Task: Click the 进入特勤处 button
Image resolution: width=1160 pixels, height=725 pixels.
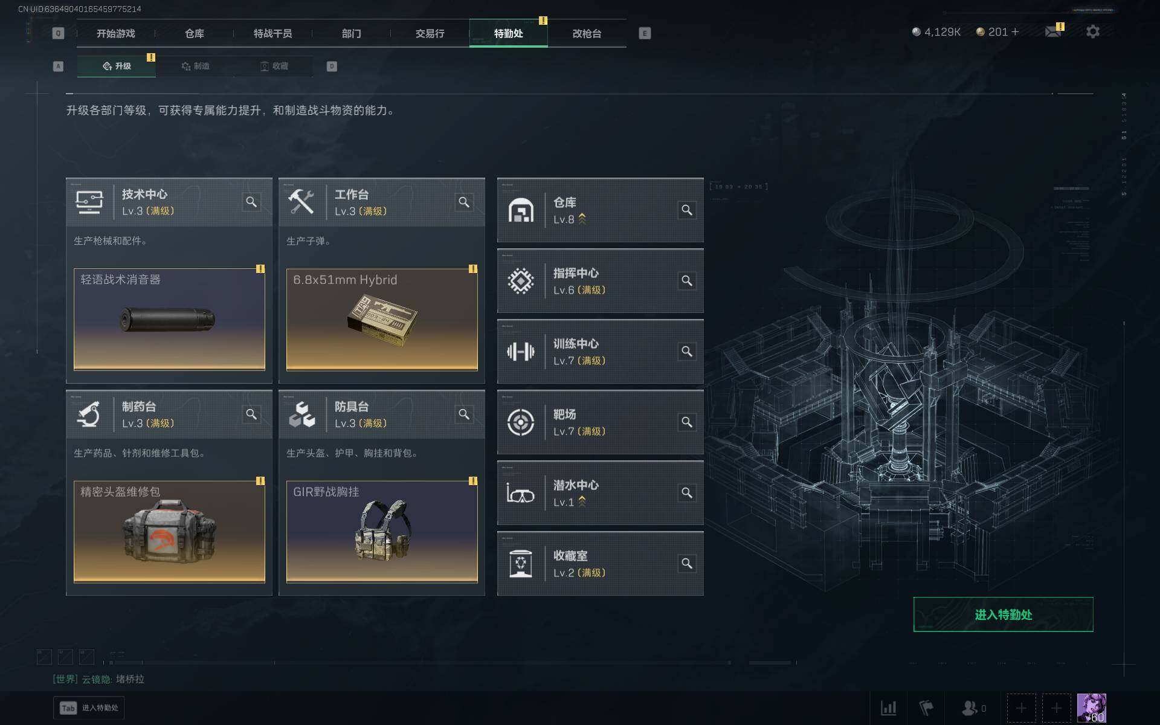Action: [x=1003, y=614]
